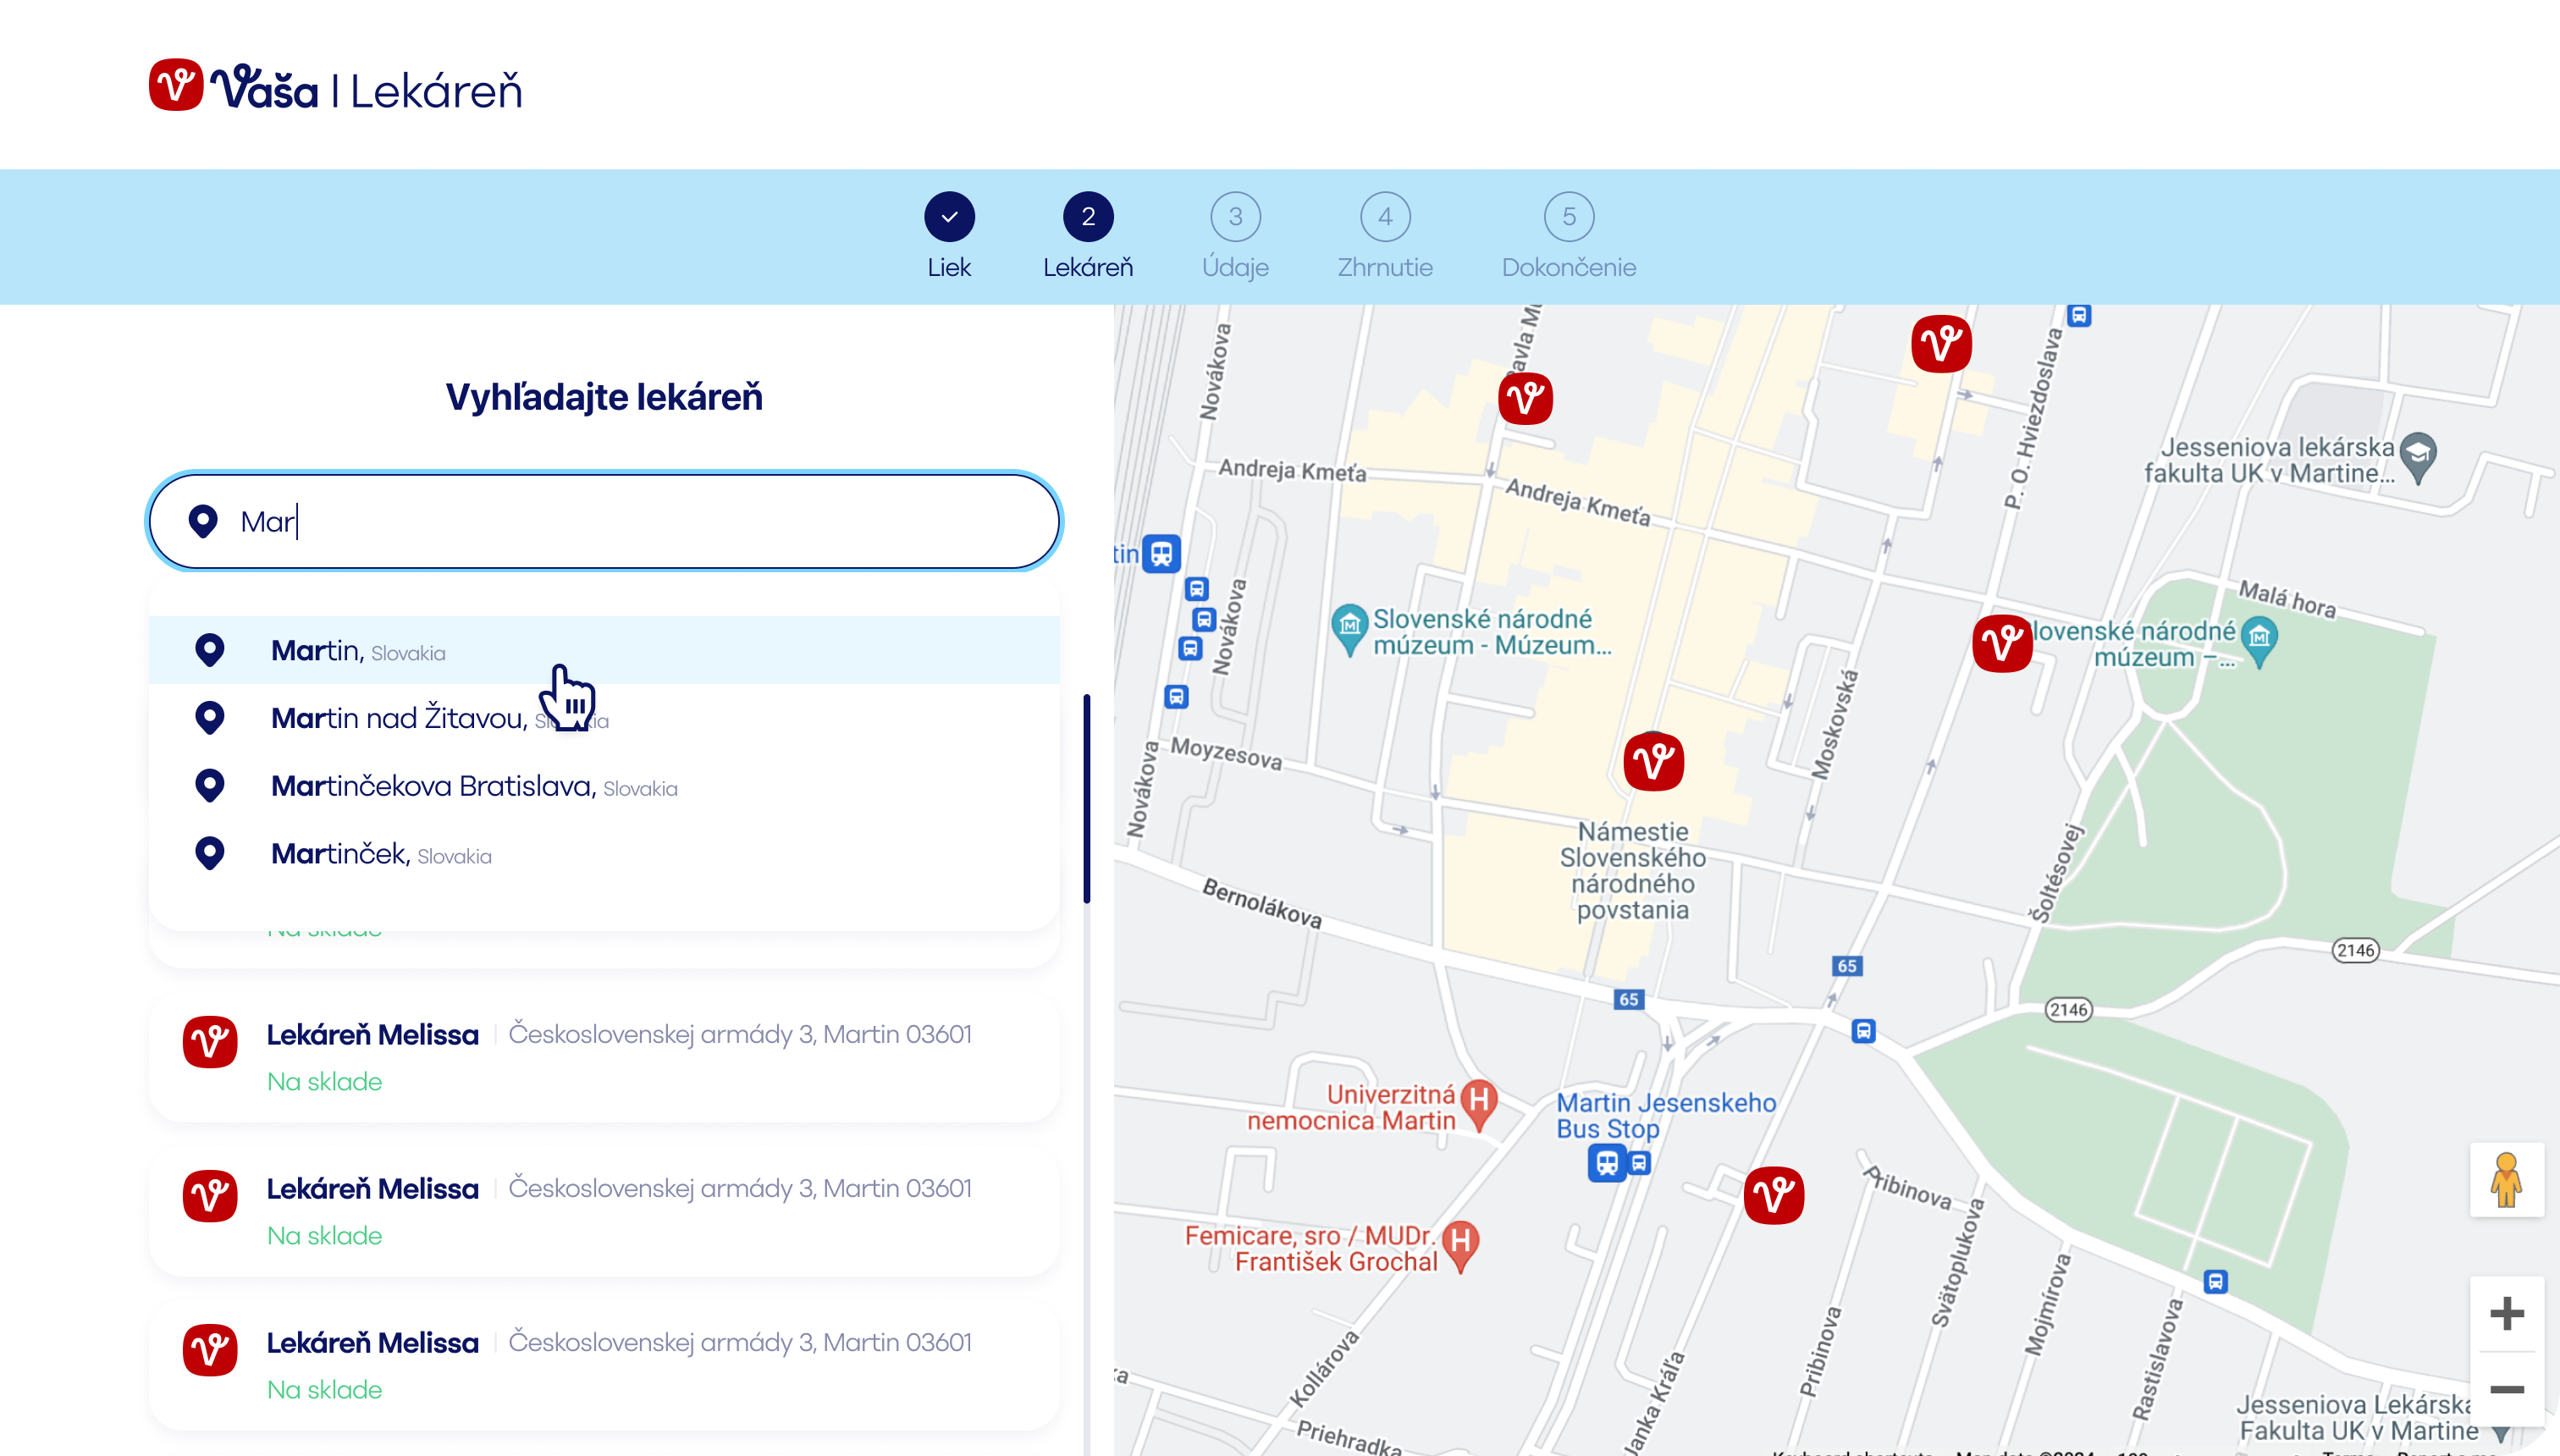Click Martin Jesenskeho Bus Stop icon
2560x1456 pixels.
pos(1607,1163)
